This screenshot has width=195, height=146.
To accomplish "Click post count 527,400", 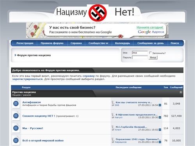I will (x=176, y=116).
